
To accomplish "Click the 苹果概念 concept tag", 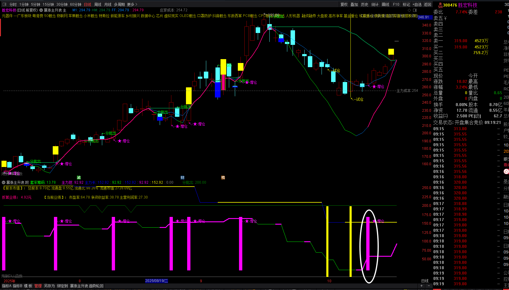I will (76, 16).
